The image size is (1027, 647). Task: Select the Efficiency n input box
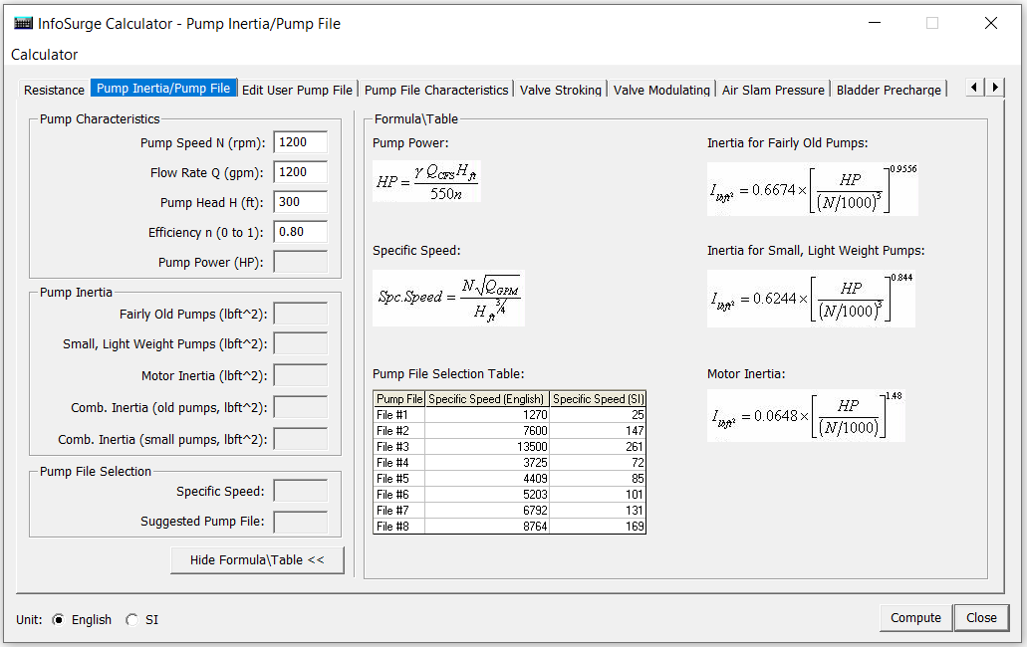click(x=301, y=231)
